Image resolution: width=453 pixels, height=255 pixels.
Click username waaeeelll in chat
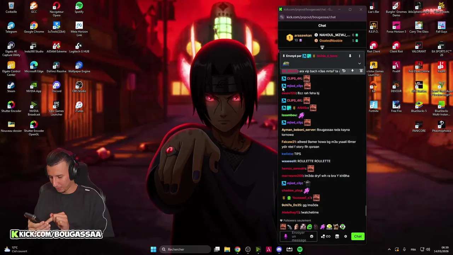(289, 161)
